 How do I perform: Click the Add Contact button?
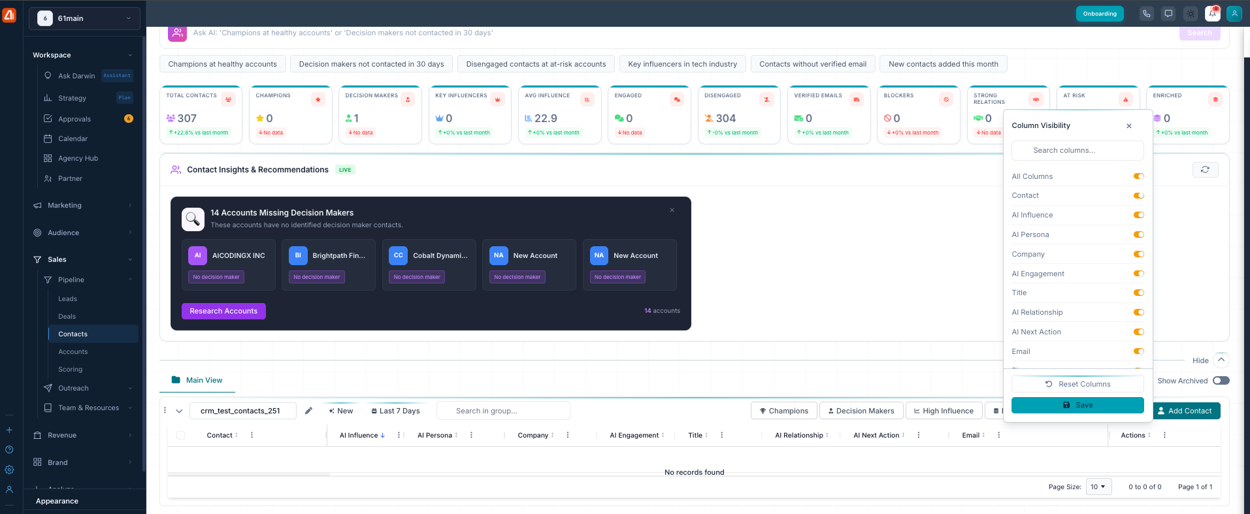[x=1185, y=411]
